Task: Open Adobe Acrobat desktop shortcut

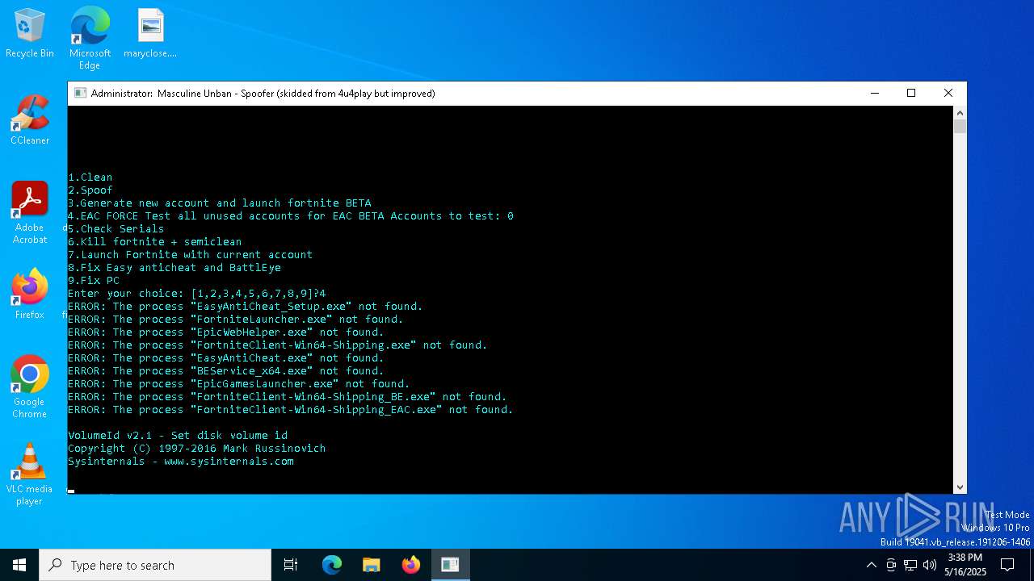Action: [x=30, y=213]
